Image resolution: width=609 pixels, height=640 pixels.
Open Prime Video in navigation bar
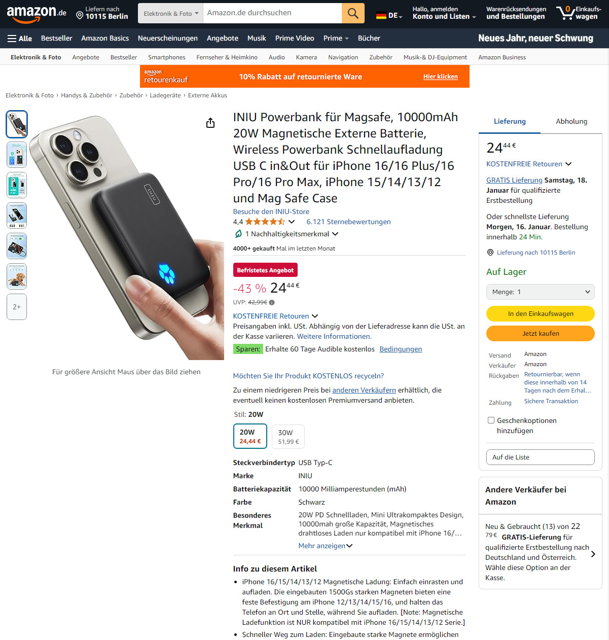[295, 39]
